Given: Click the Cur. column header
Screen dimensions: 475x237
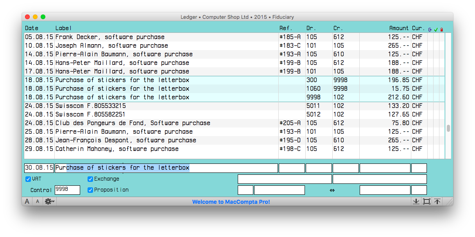Looking at the screenshot, I should point(418,28).
